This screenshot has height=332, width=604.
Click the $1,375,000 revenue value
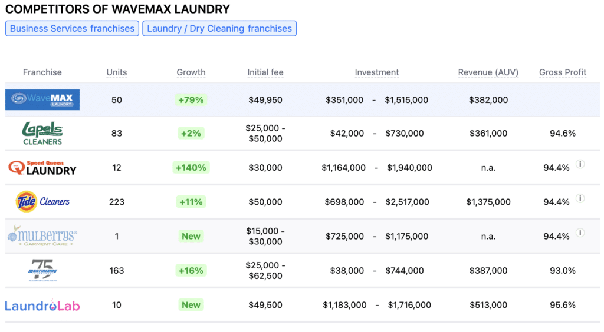(488, 202)
